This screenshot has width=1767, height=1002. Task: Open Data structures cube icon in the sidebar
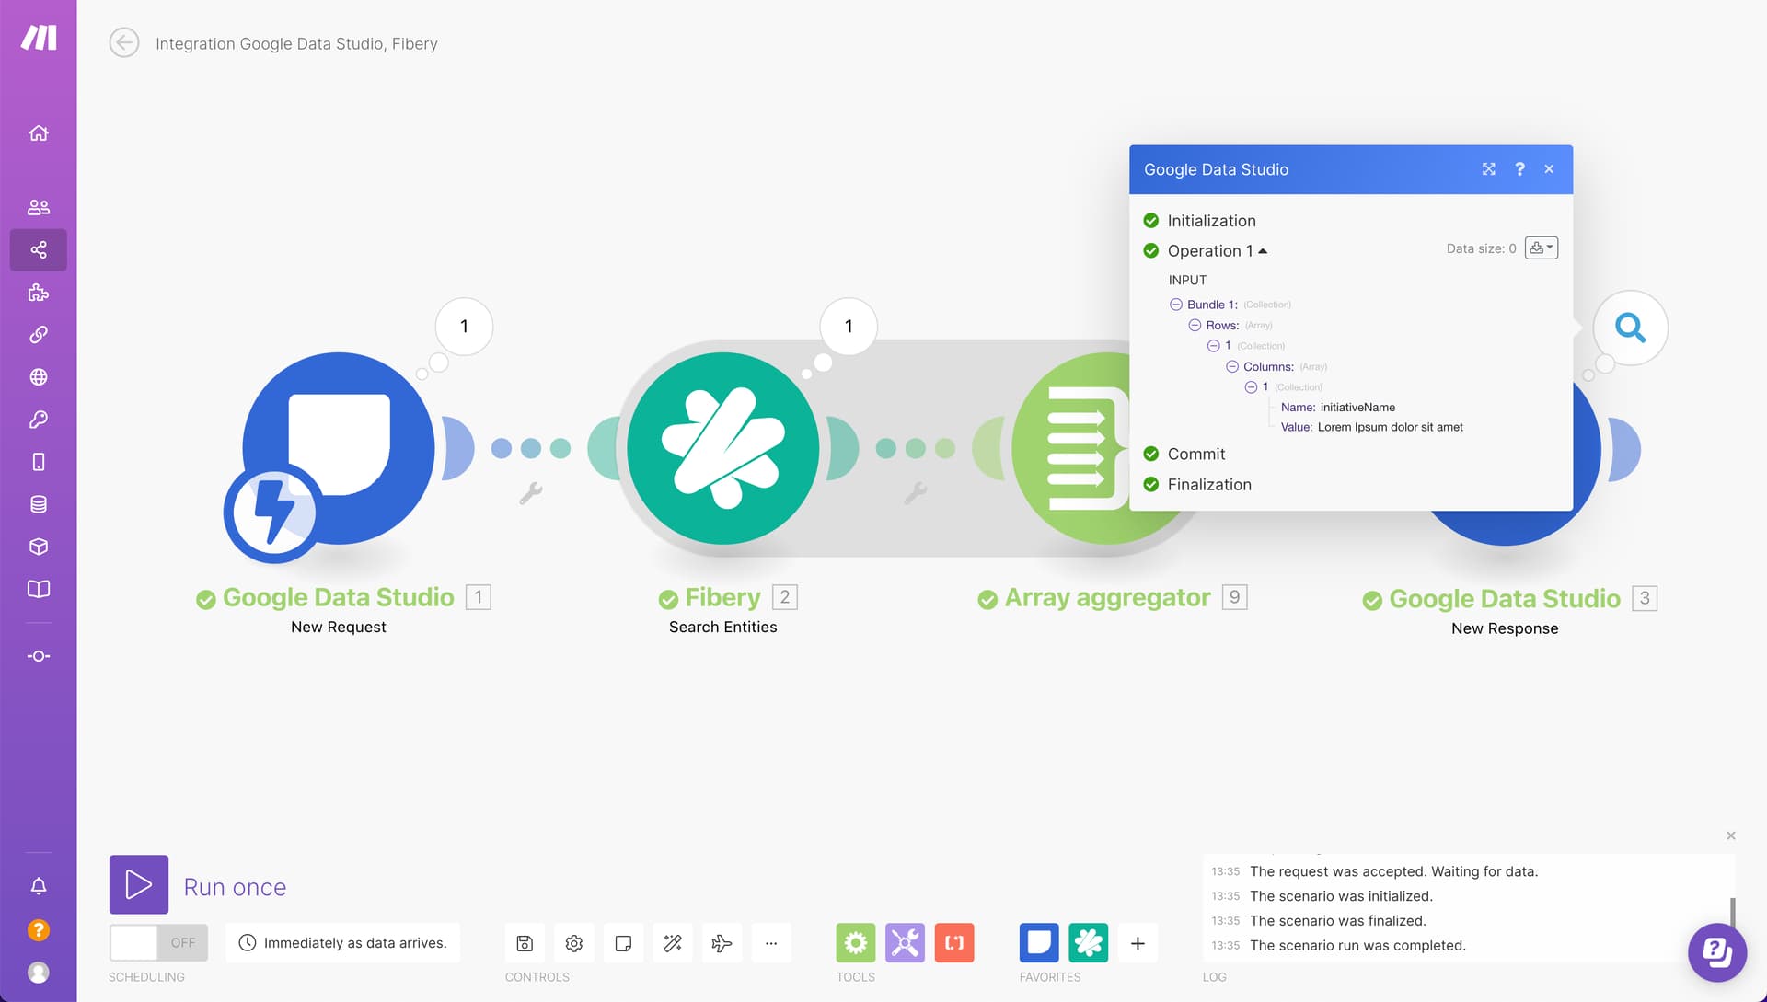[39, 547]
